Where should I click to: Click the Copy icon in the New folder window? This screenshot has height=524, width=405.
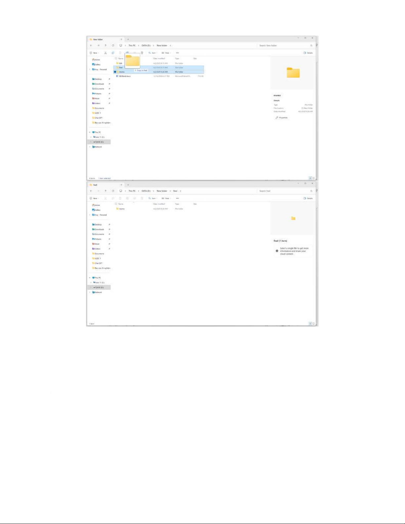[x=113, y=53]
